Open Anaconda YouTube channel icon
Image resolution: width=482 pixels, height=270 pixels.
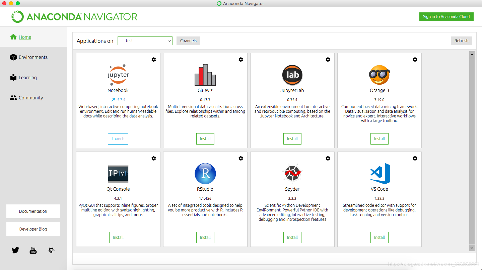point(33,250)
